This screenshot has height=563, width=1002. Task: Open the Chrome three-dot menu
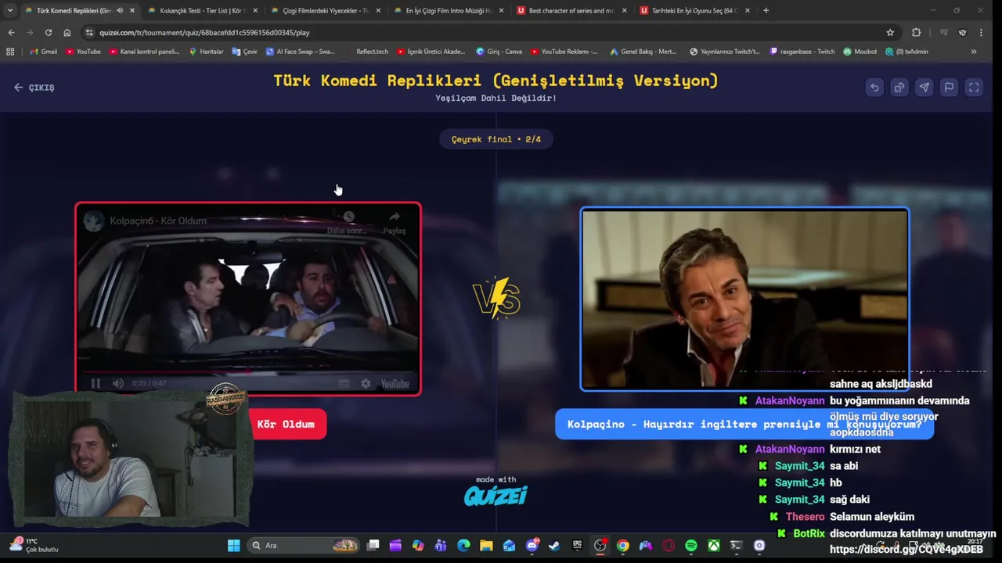(981, 32)
